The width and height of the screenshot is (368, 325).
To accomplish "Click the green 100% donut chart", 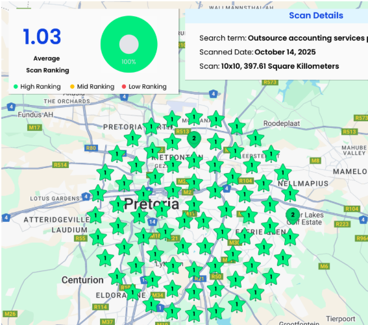I will point(129,44).
